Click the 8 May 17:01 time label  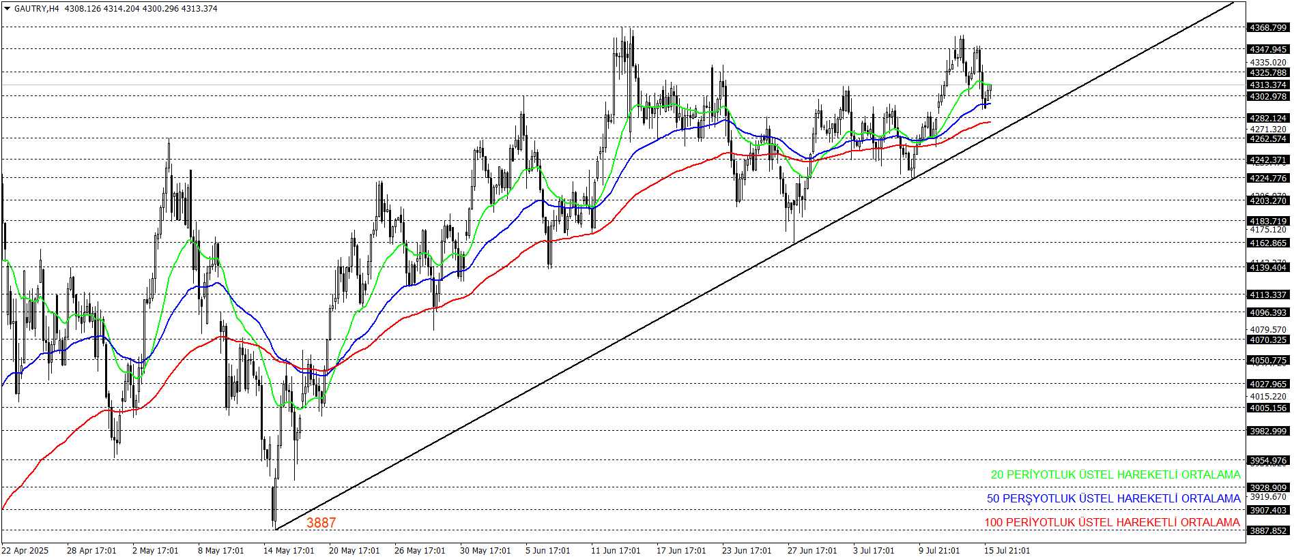(x=221, y=551)
